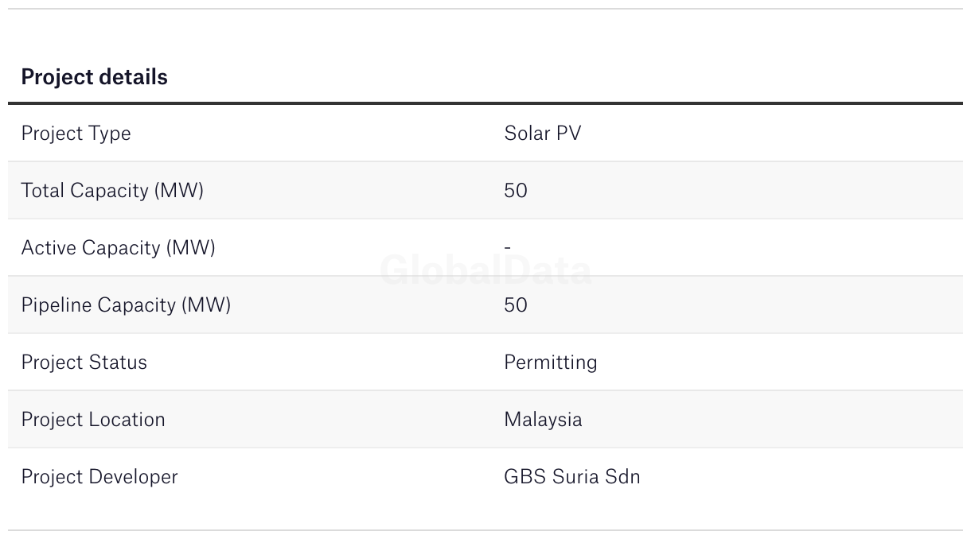Select the Project Developer label

pos(99,477)
